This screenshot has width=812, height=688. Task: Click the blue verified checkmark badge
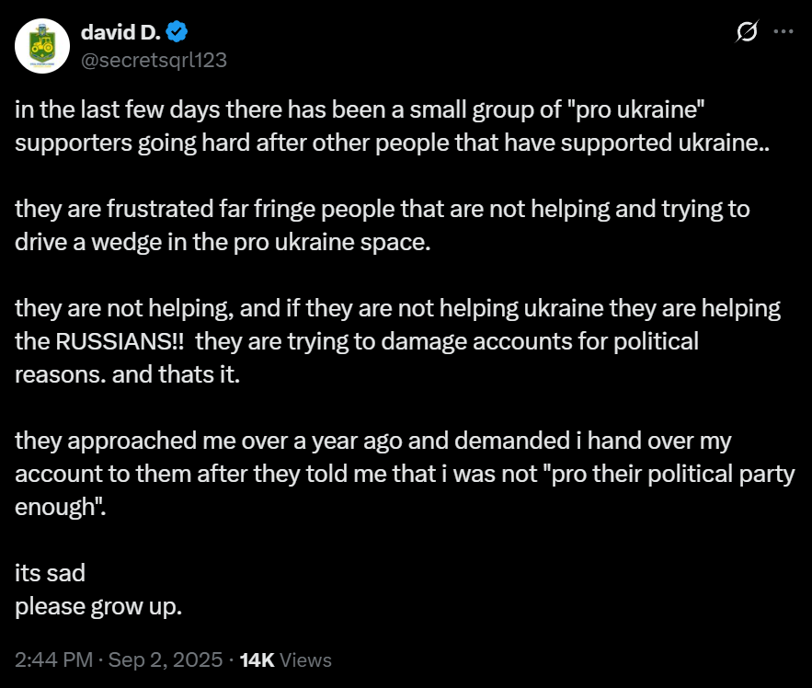pos(177,32)
